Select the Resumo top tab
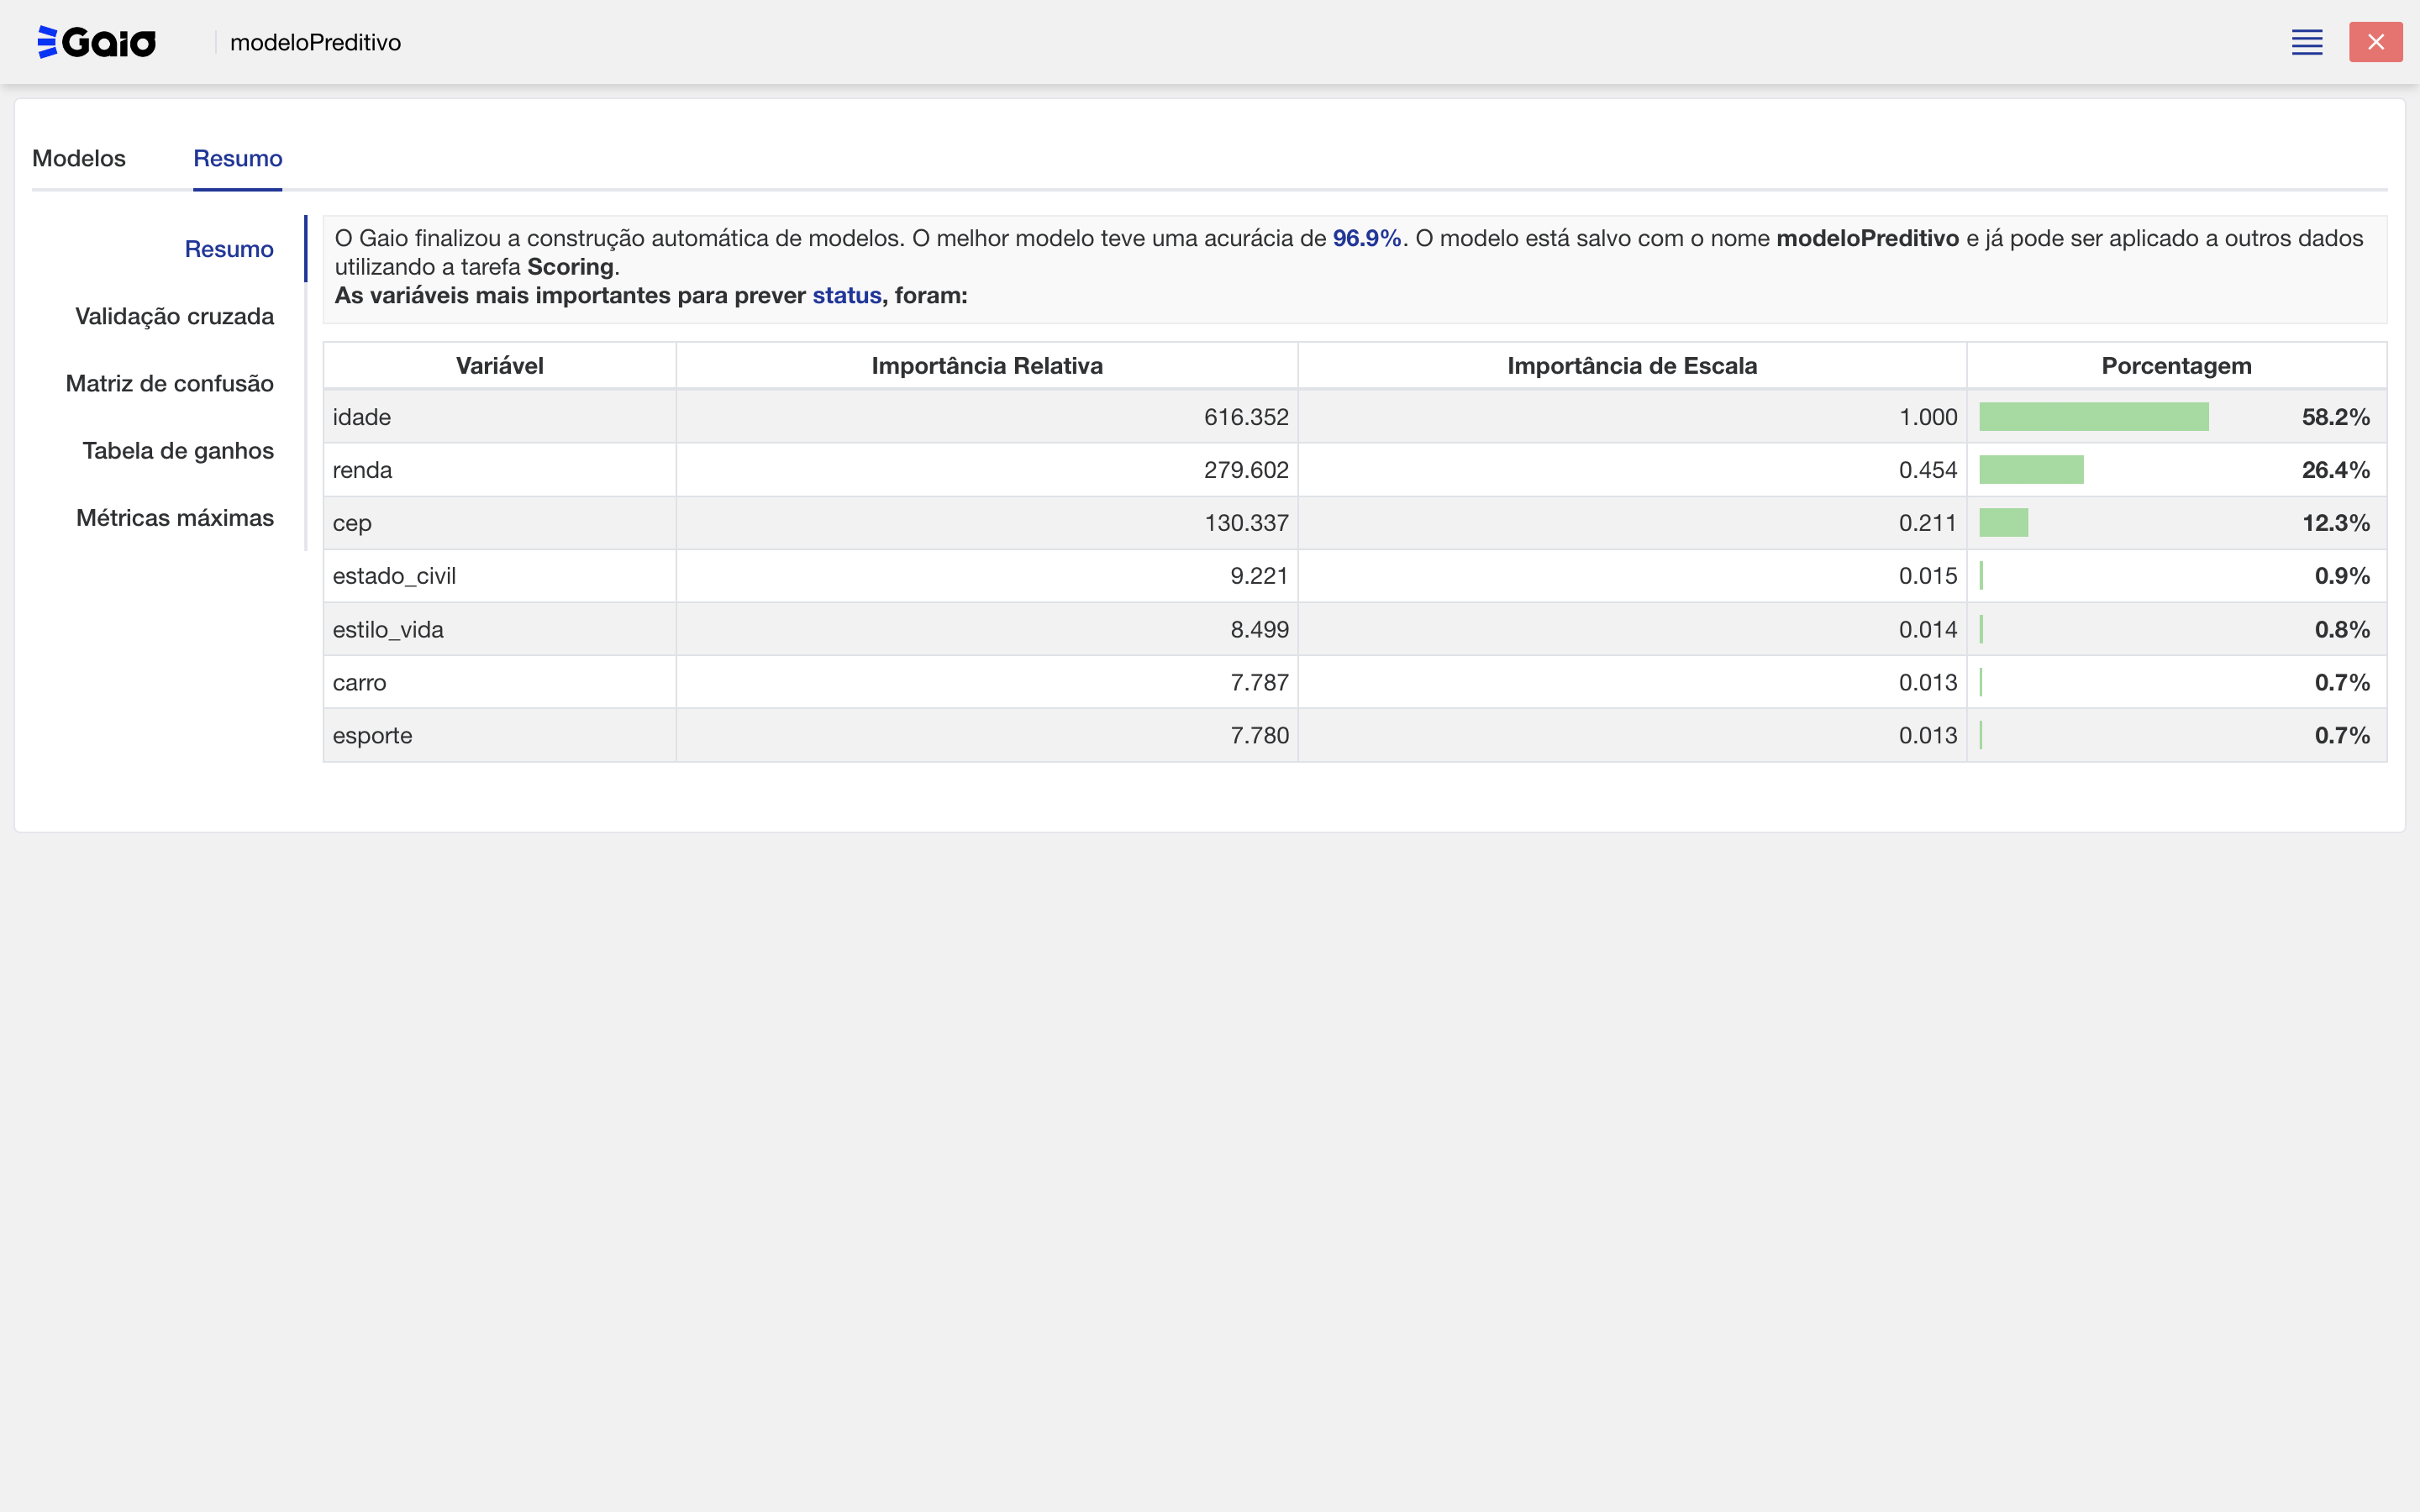The image size is (2420, 1512). pos(237,158)
